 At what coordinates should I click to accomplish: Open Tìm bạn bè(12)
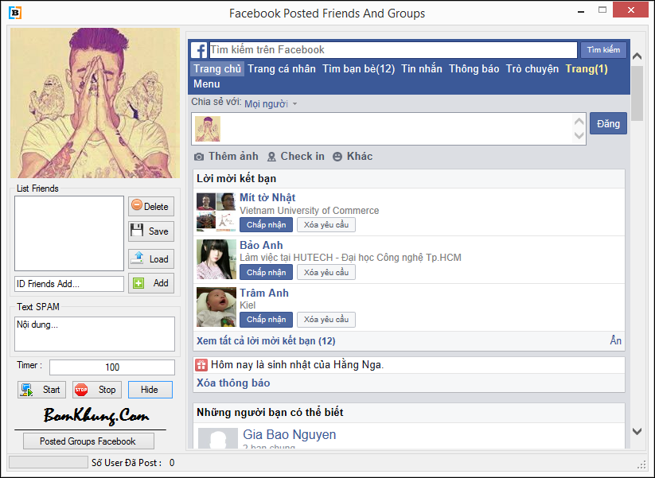click(358, 69)
